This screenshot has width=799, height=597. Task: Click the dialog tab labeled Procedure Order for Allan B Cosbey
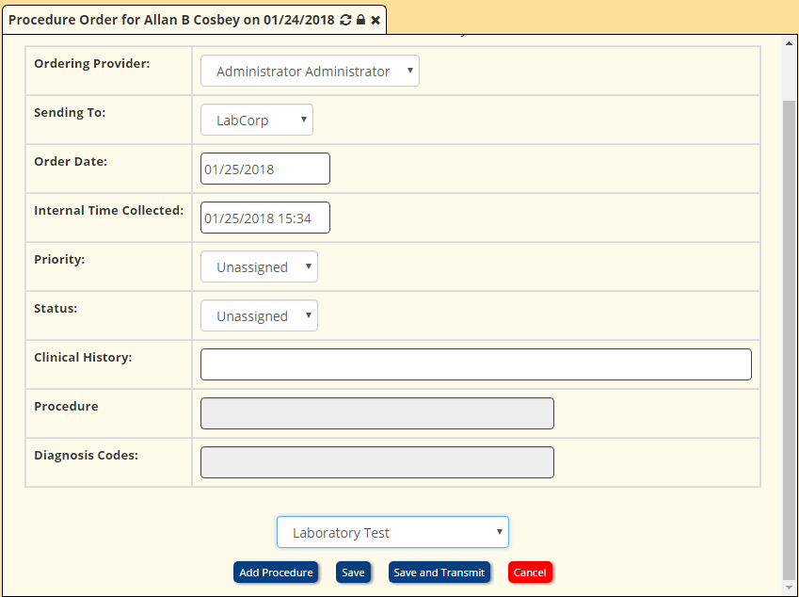click(x=169, y=19)
